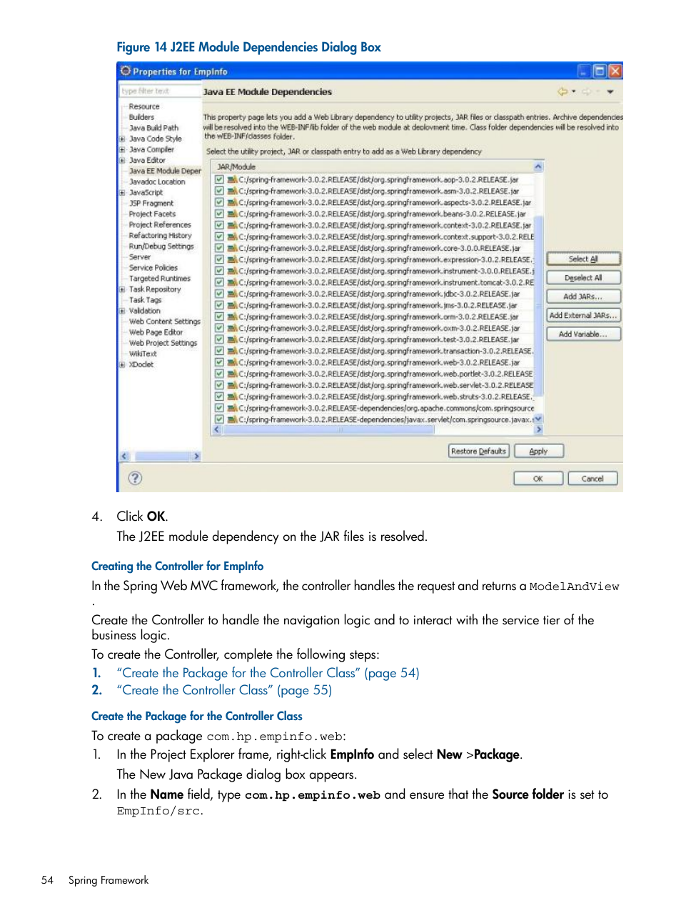Click the JAR icon of jms-3.0.2.RELEASE.jar
This screenshot has width=681, height=908.
pos(232,305)
